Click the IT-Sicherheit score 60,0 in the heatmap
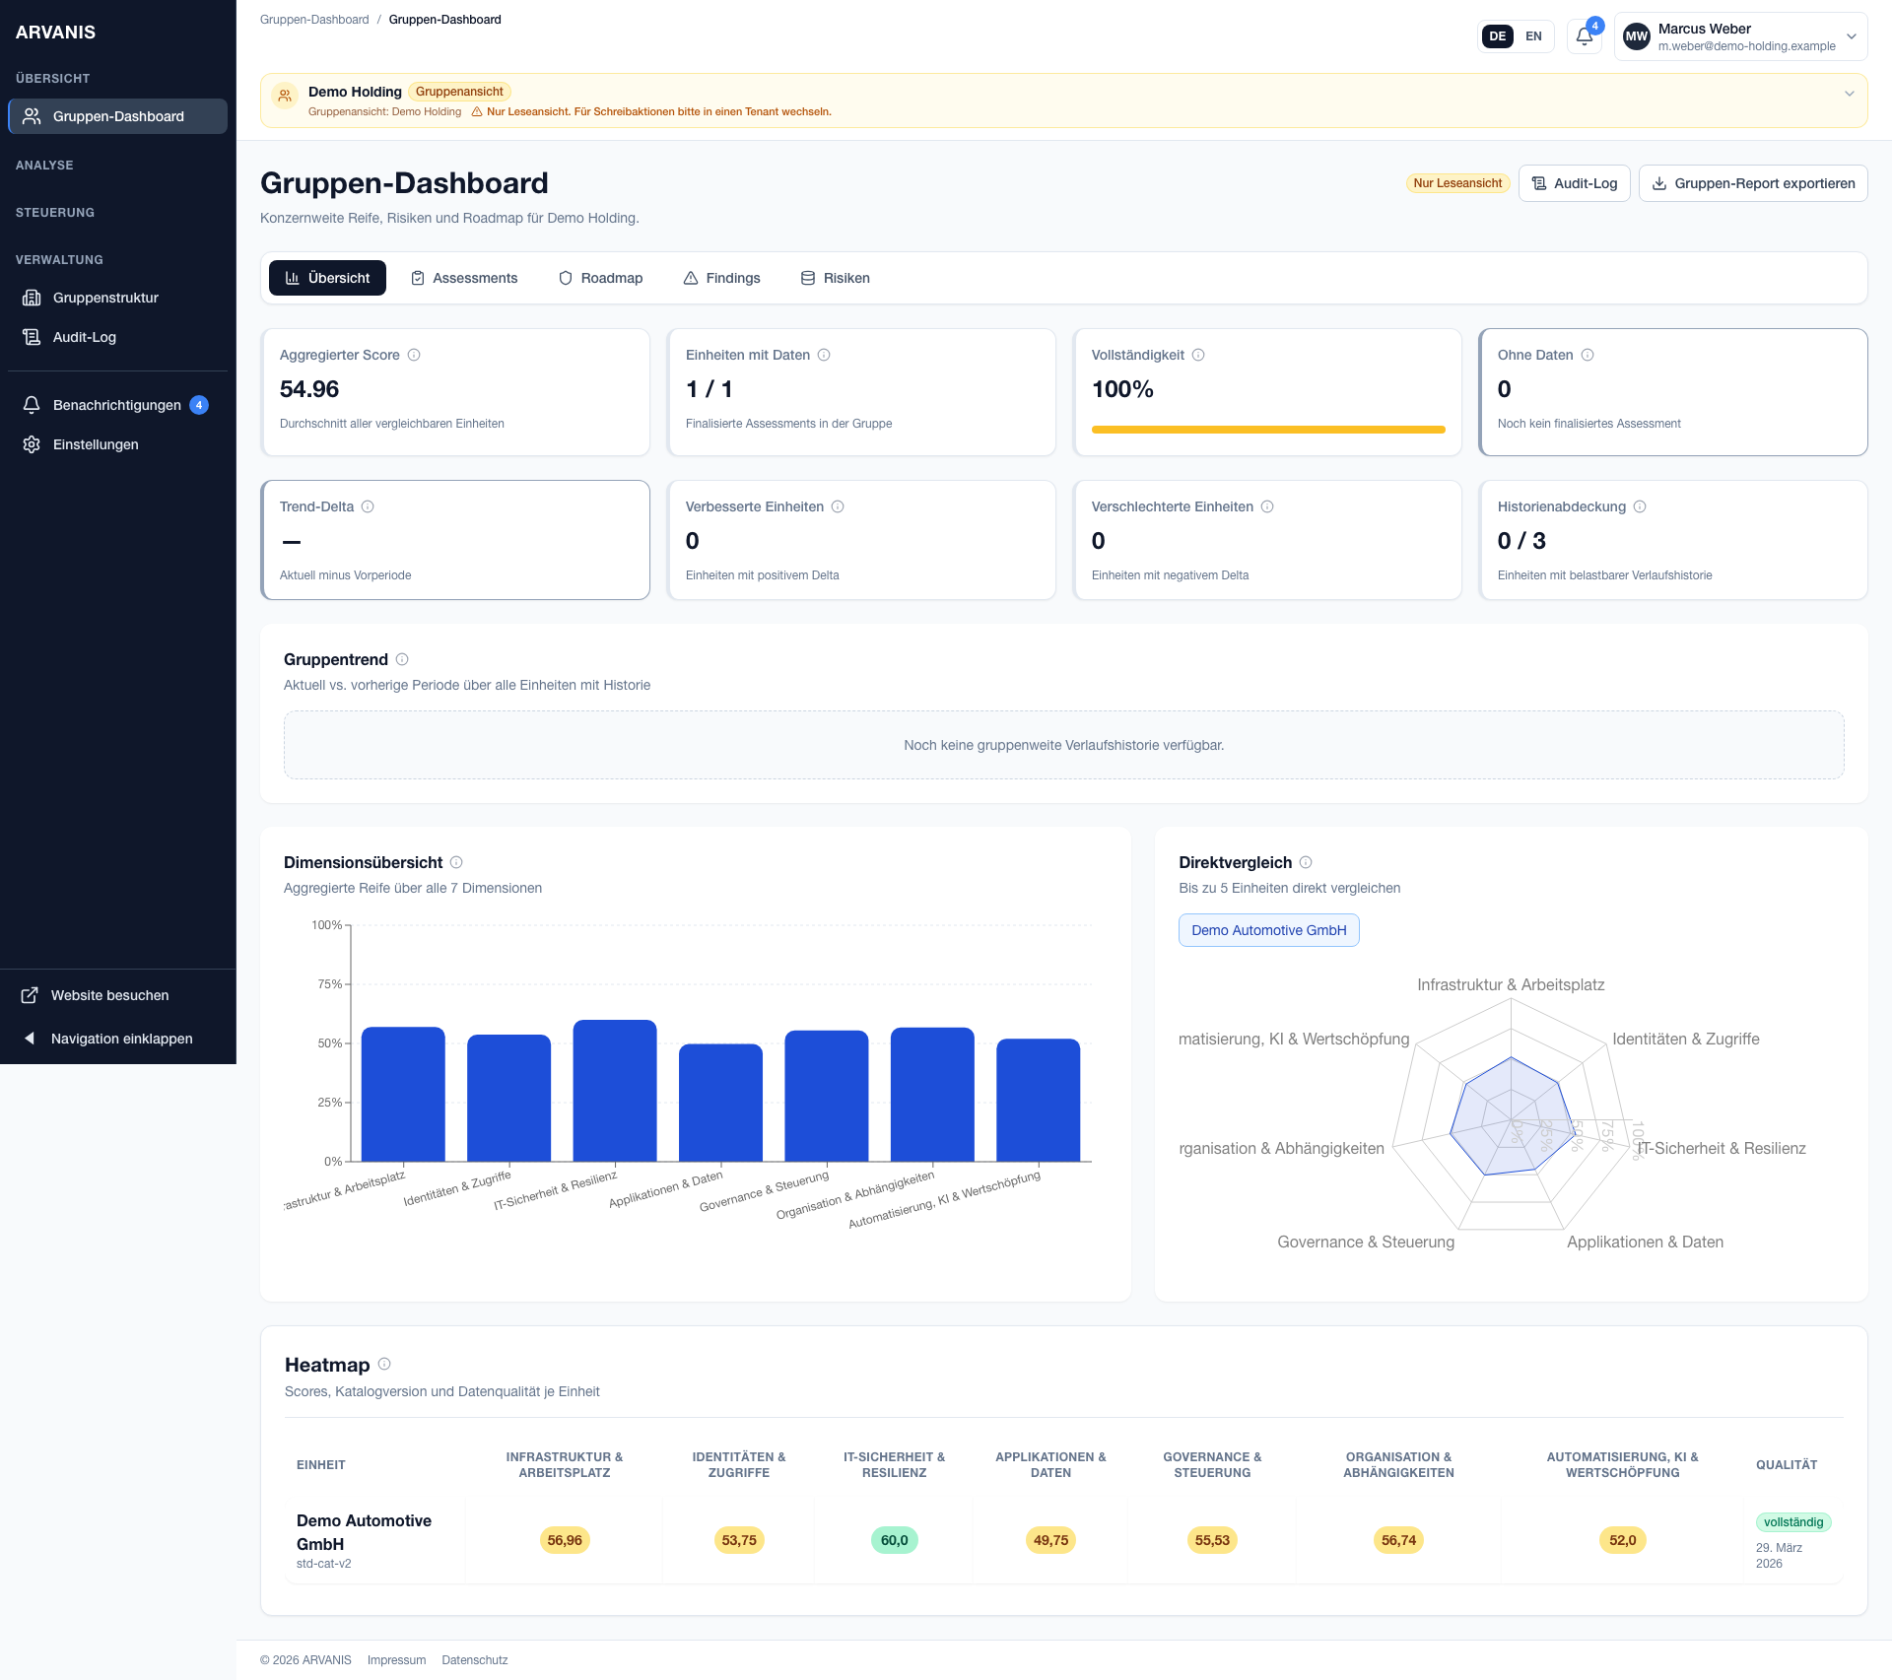The width and height of the screenshot is (1892, 1680). coord(893,1539)
